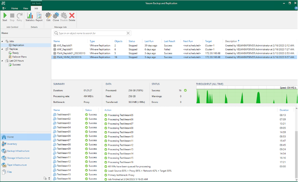
Task: Clear the search box with X button
Action: pos(128,33)
